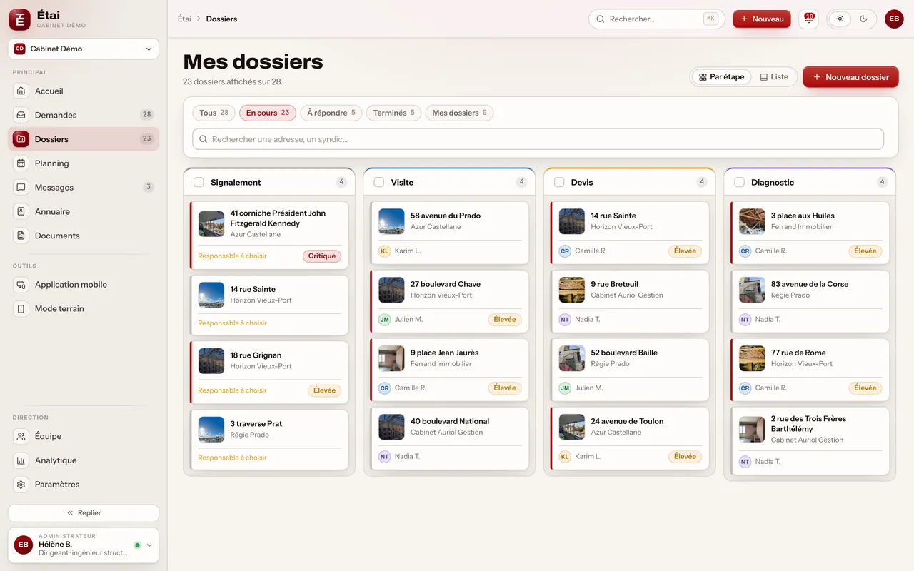Click the Nouveau button in top bar
The width and height of the screenshot is (914, 571).
pos(762,19)
